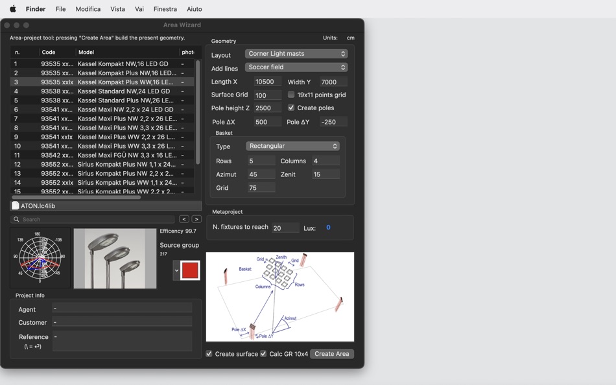This screenshot has width=616, height=385.
Task: Open the Vista menu
Action: coord(117,8)
